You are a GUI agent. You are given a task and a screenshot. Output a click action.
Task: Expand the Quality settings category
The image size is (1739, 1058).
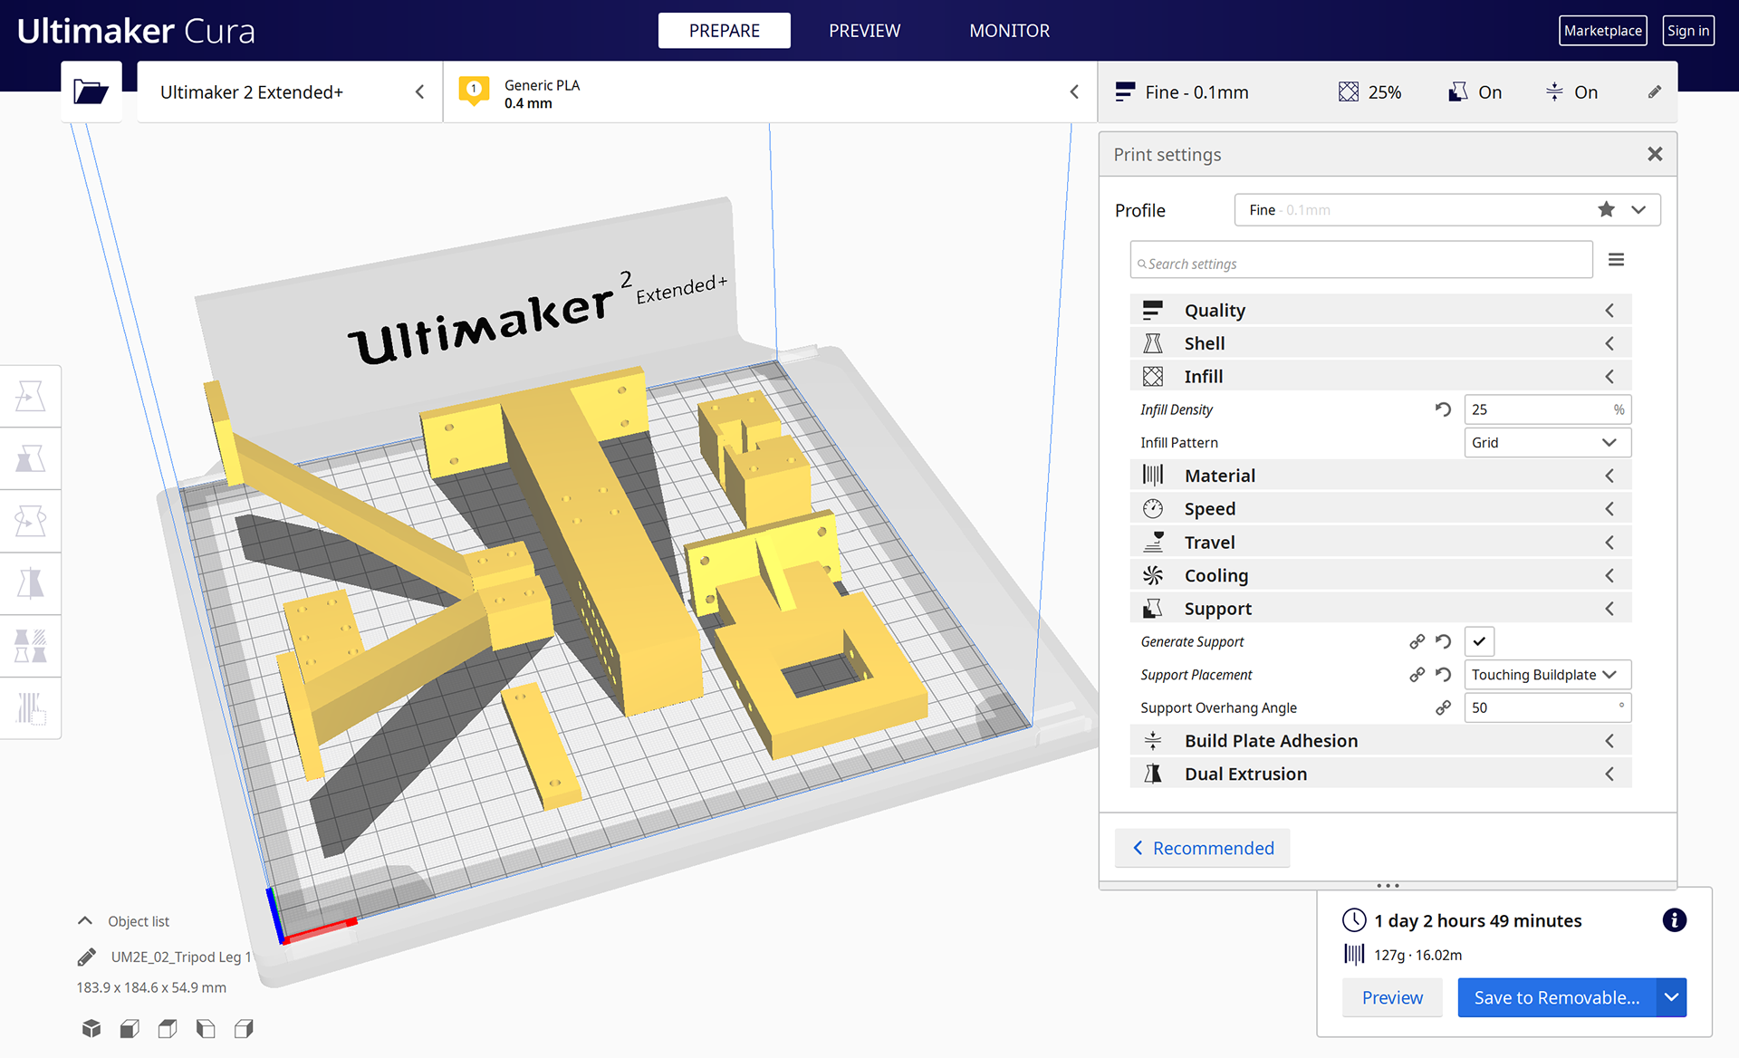pos(1380,310)
